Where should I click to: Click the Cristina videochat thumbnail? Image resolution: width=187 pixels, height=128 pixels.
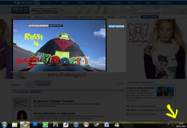click(x=165, y=92)
